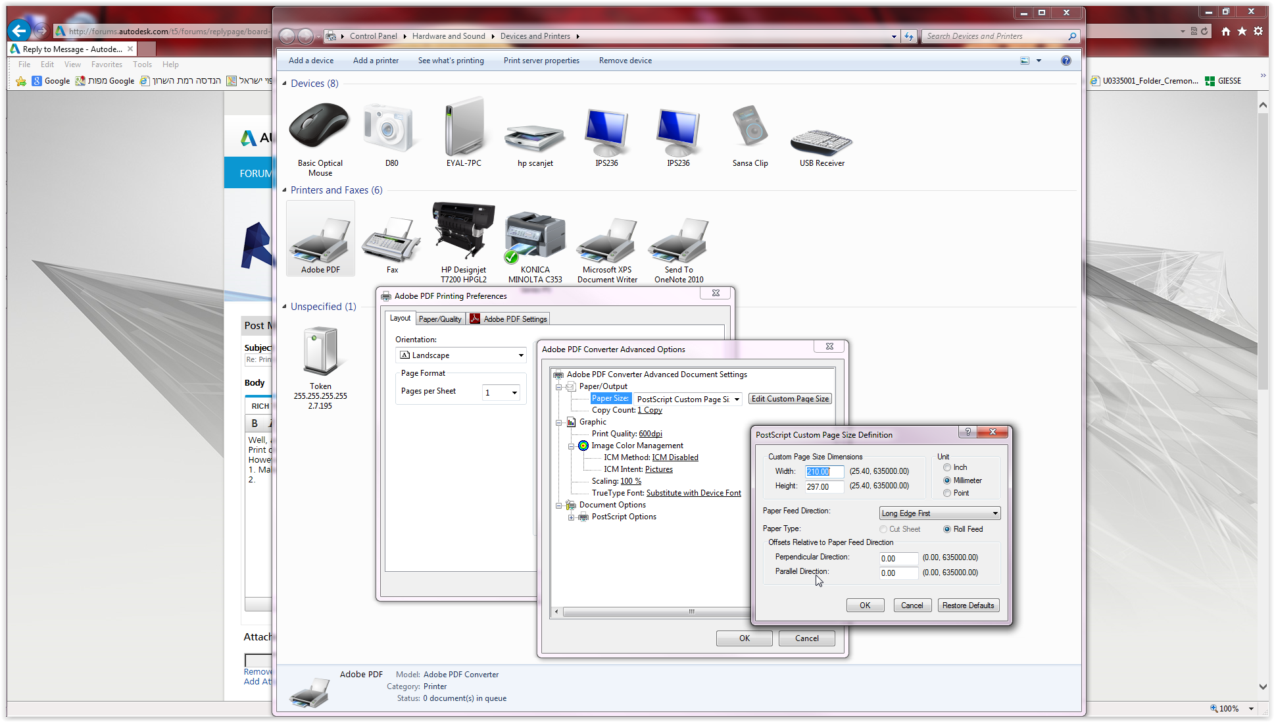
Task: Click the search magnifier in Devices search box
Action: point(1072,36)
